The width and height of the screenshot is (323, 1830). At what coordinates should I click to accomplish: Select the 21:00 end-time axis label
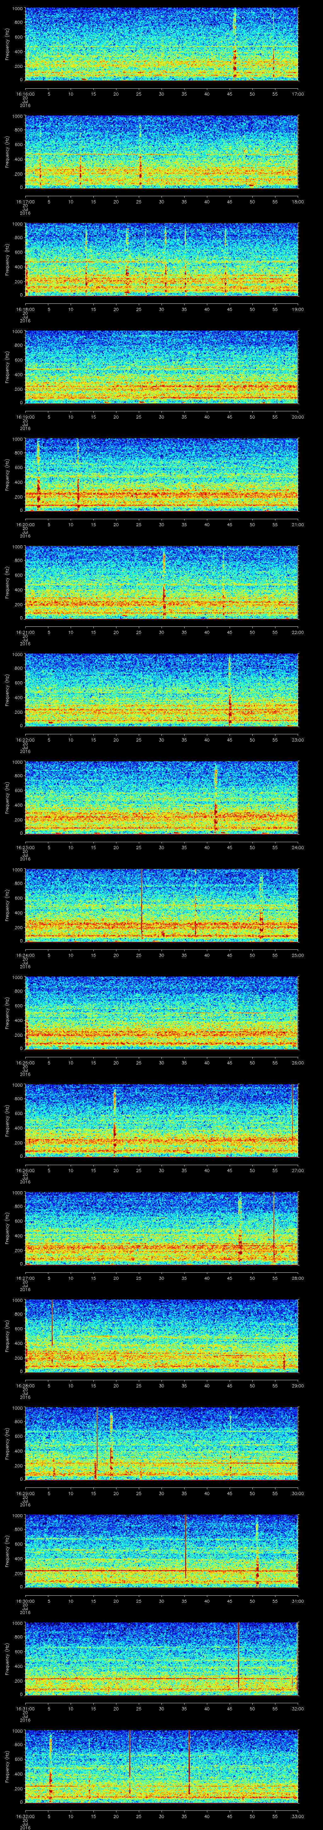(298, 524)
